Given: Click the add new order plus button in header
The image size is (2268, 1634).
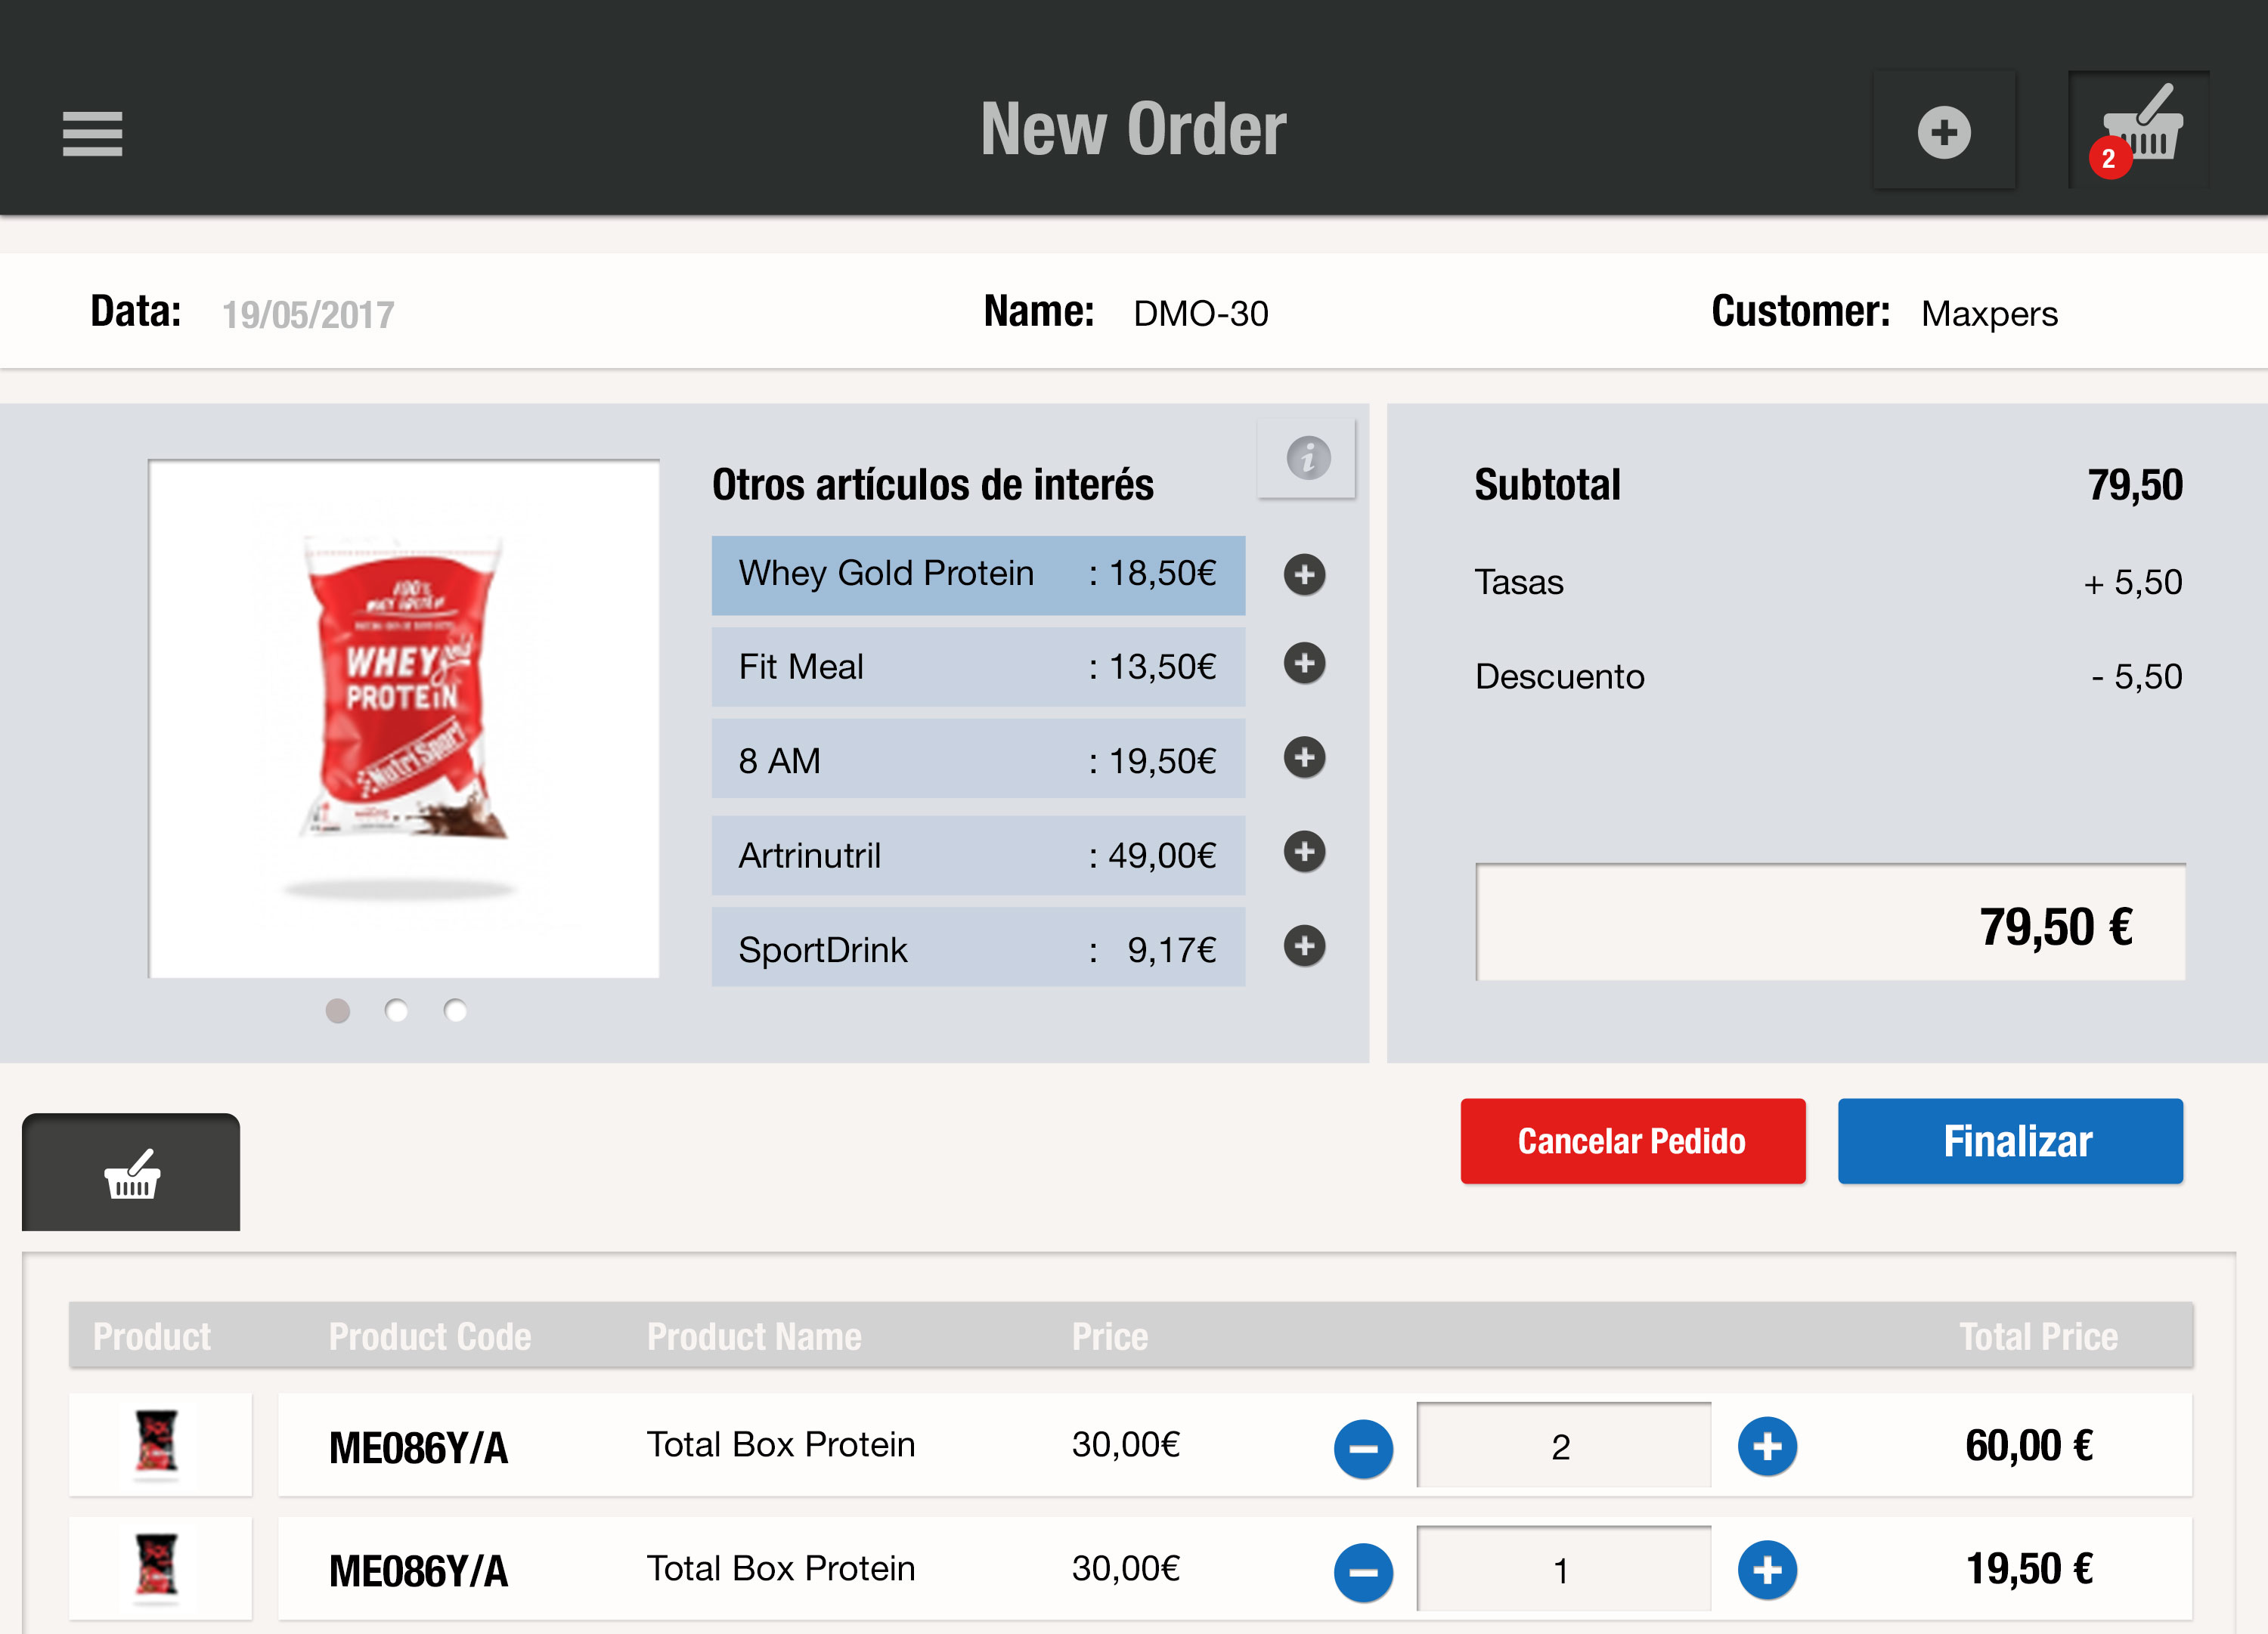Looking at the screenshot, I should (x=1944, y=131).
